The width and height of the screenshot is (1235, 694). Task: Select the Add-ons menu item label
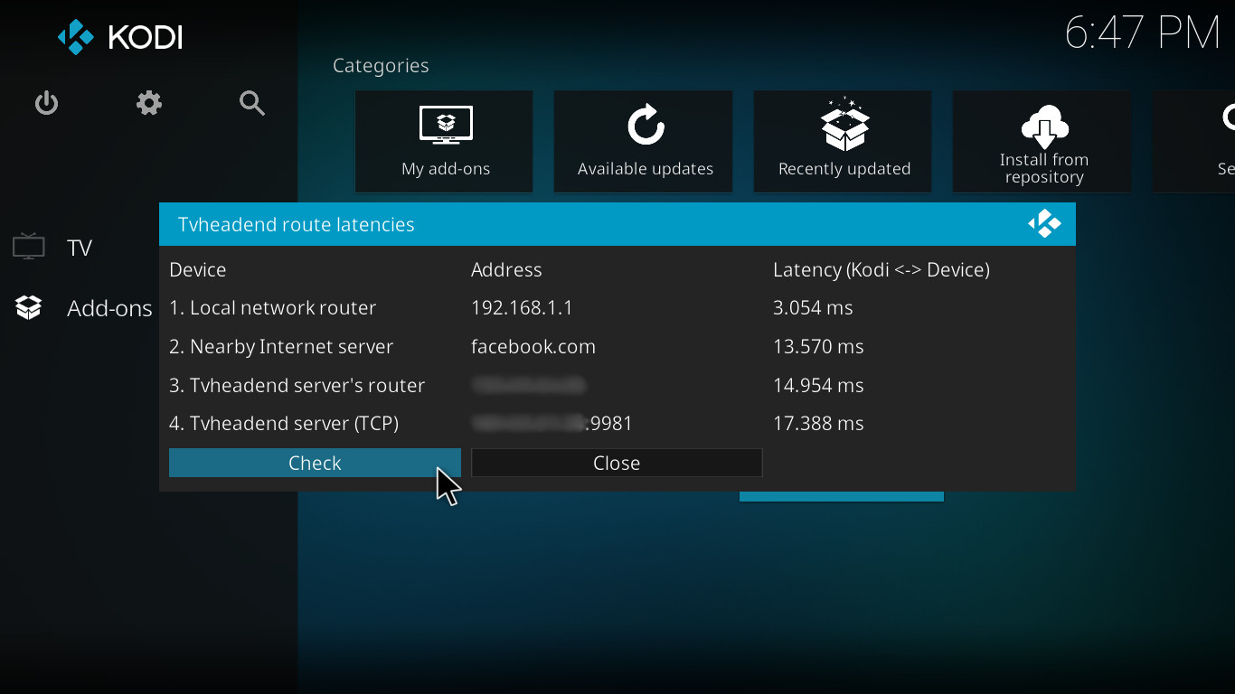point(109,308)
